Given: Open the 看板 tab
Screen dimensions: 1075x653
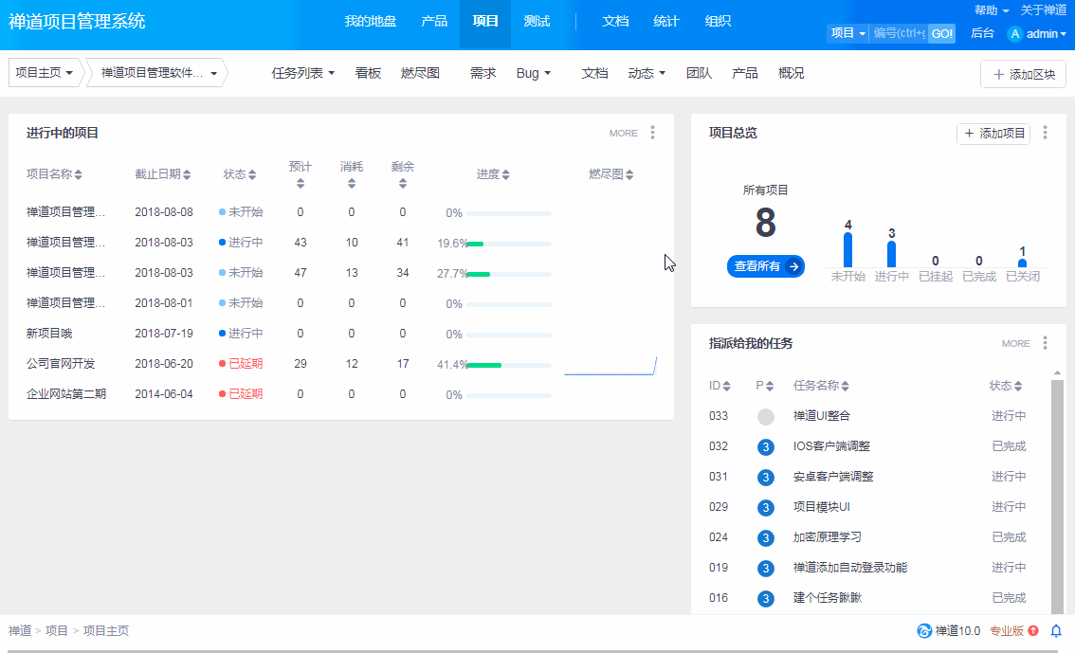Looking at the screenshot, I should pos(368,73).
